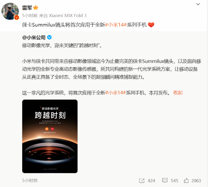Like the post with thumbs-up icon
The width and height of the screenshot is (208, 187).
186,180
